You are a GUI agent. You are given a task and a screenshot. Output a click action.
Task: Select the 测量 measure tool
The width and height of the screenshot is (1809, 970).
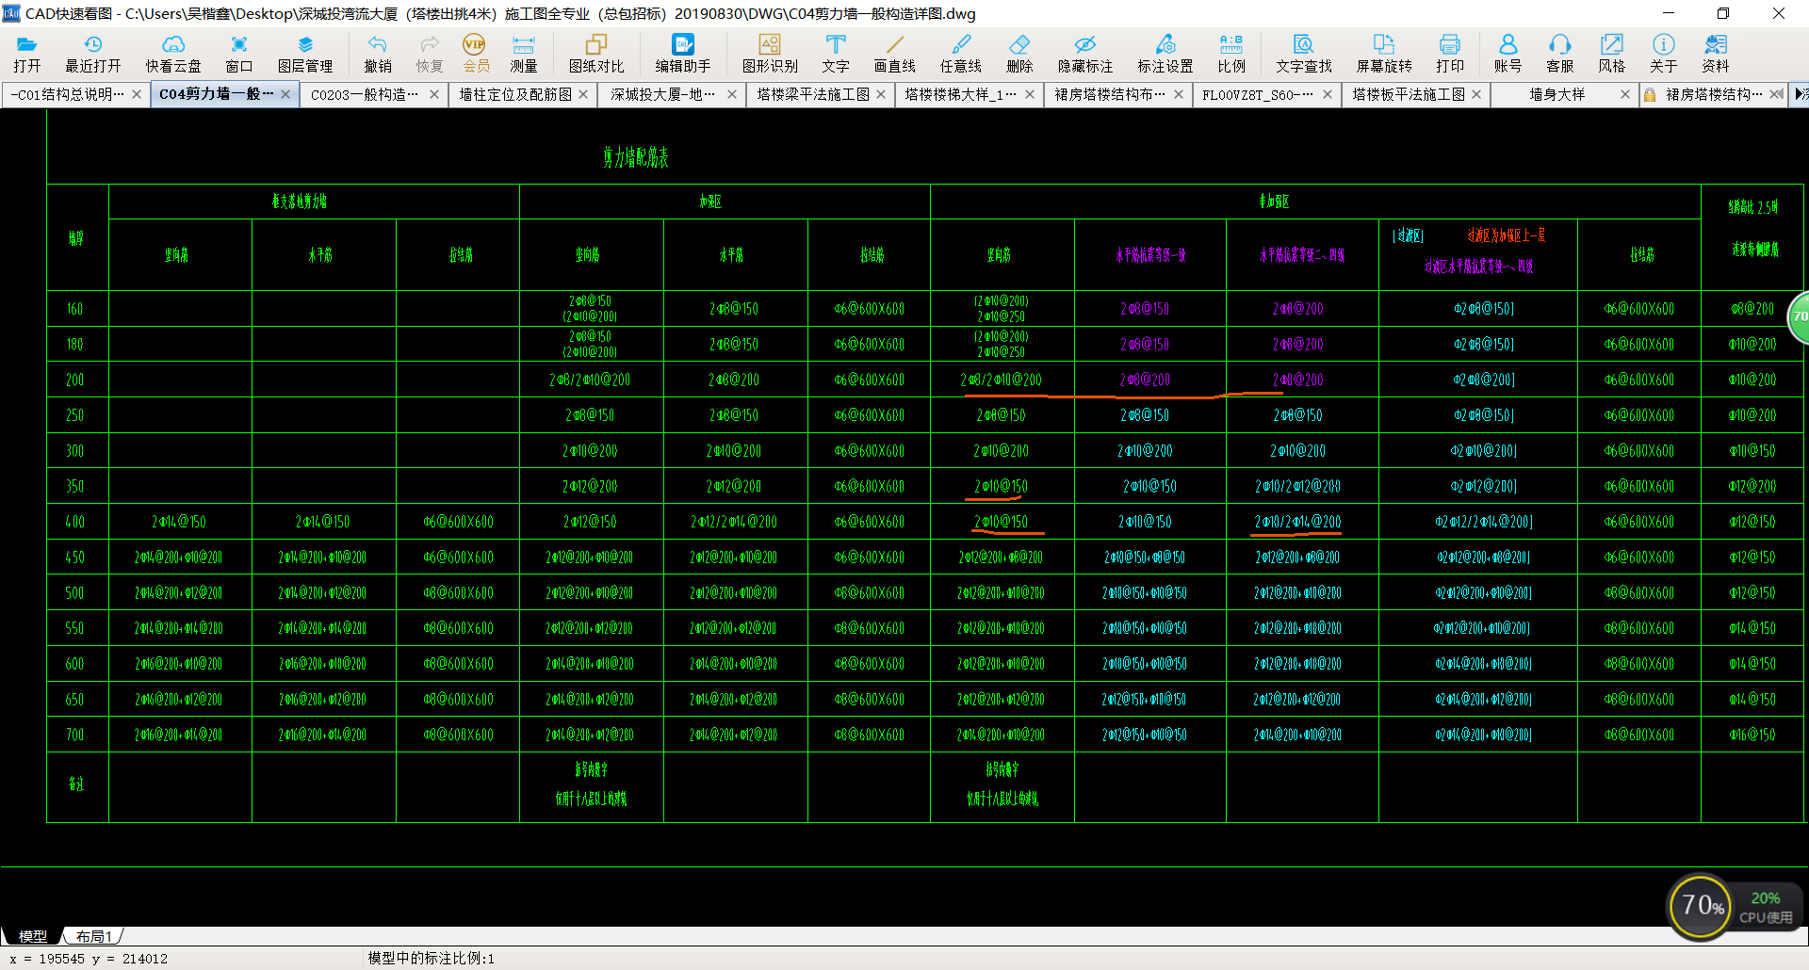[523, 54]
